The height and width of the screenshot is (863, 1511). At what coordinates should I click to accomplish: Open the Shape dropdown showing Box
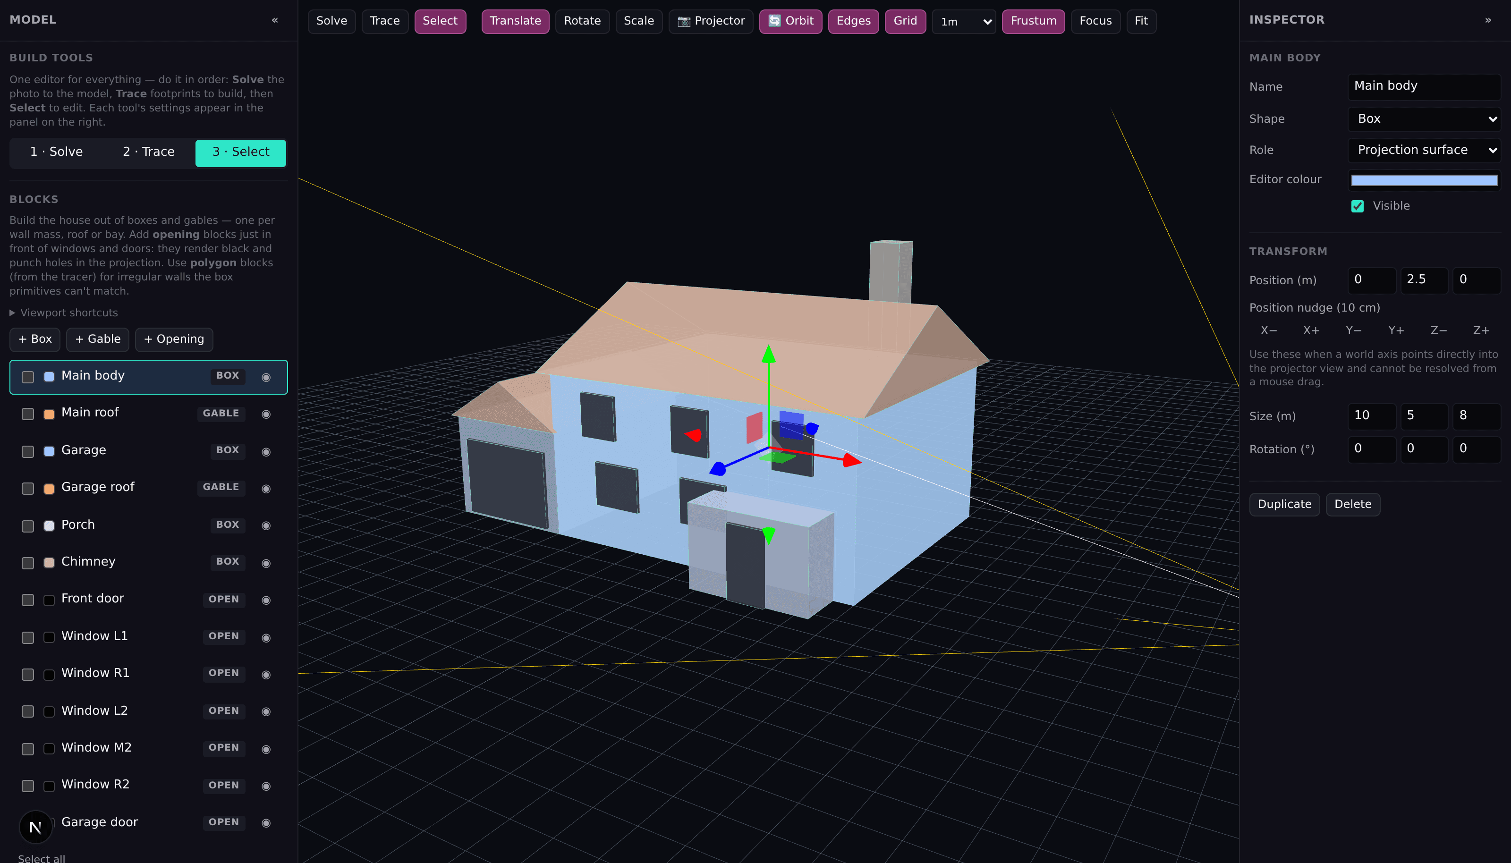point(1424,119)
